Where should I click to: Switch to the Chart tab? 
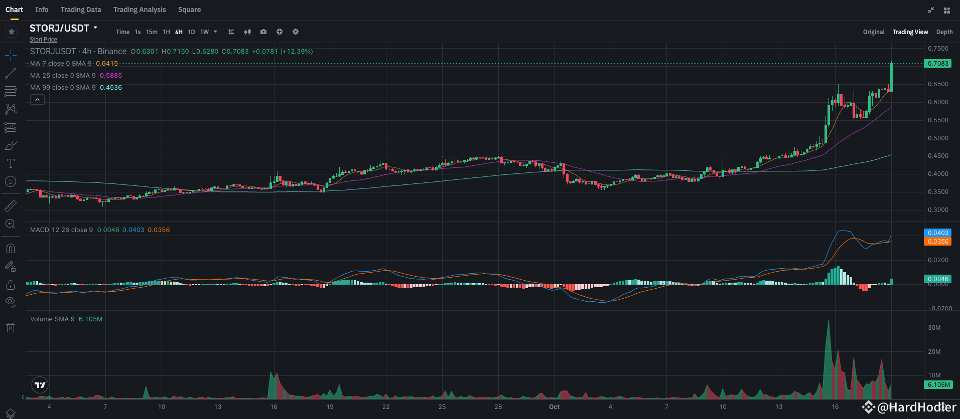pyautogui.click(x=14, y=10)
